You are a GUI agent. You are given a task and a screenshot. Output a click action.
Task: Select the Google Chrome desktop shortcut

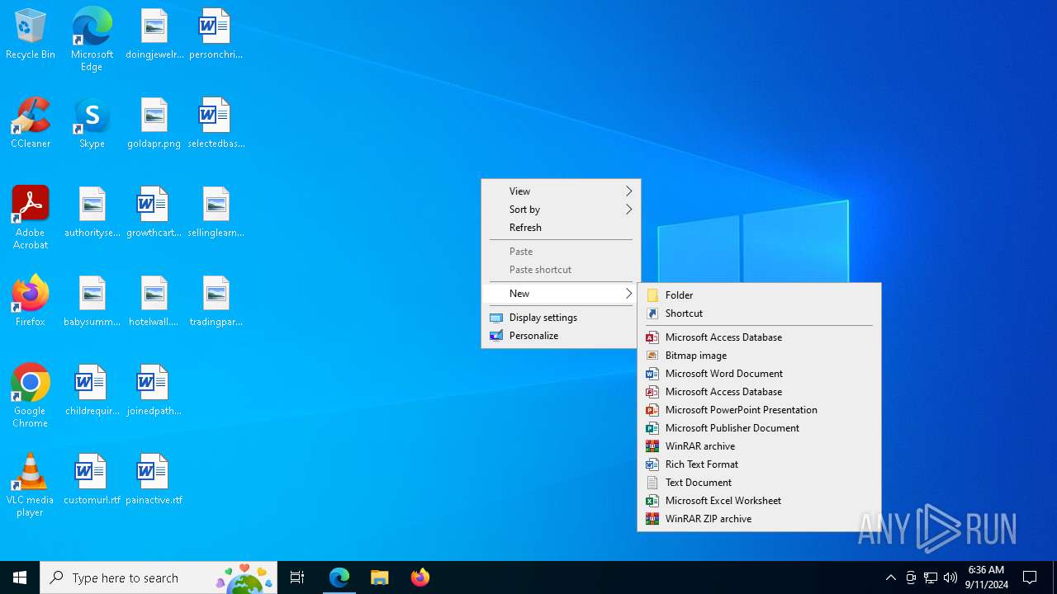[x=31, y=395]
